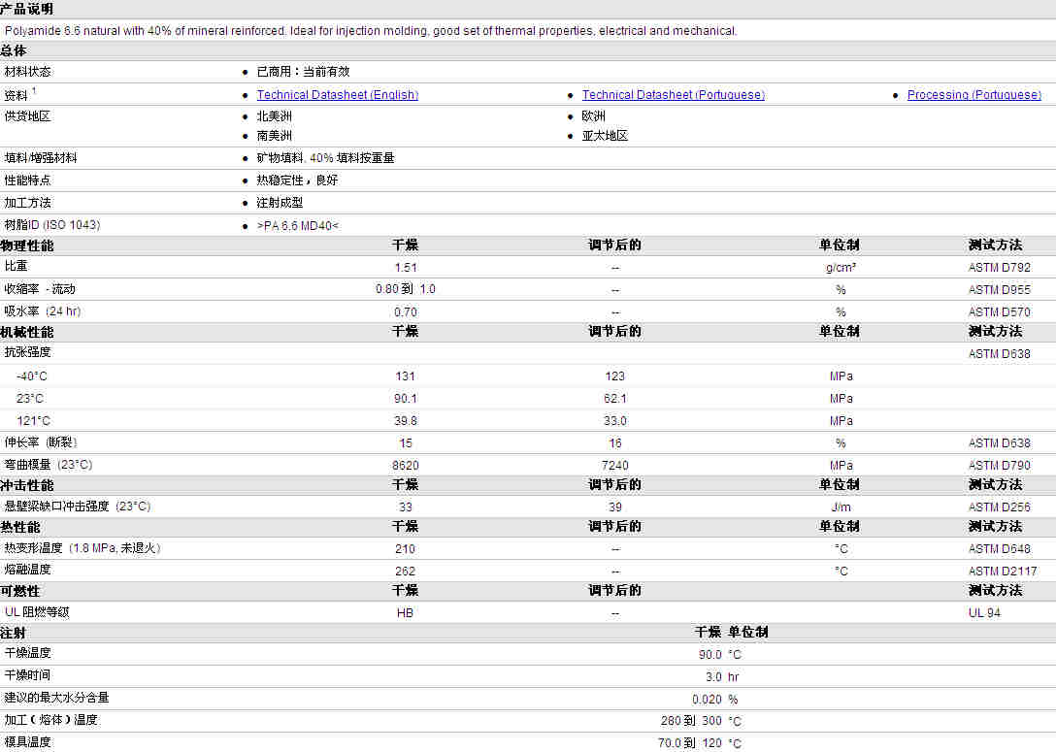Click the 总体 section header

(14, 50)
